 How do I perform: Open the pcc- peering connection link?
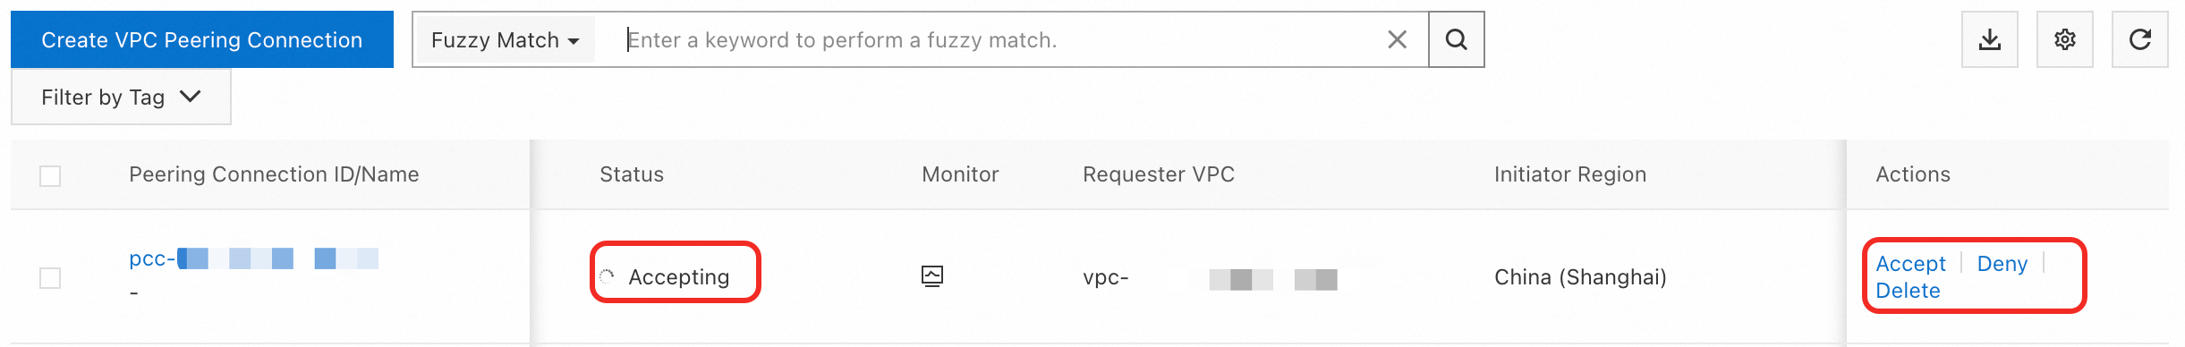[254, 258]
